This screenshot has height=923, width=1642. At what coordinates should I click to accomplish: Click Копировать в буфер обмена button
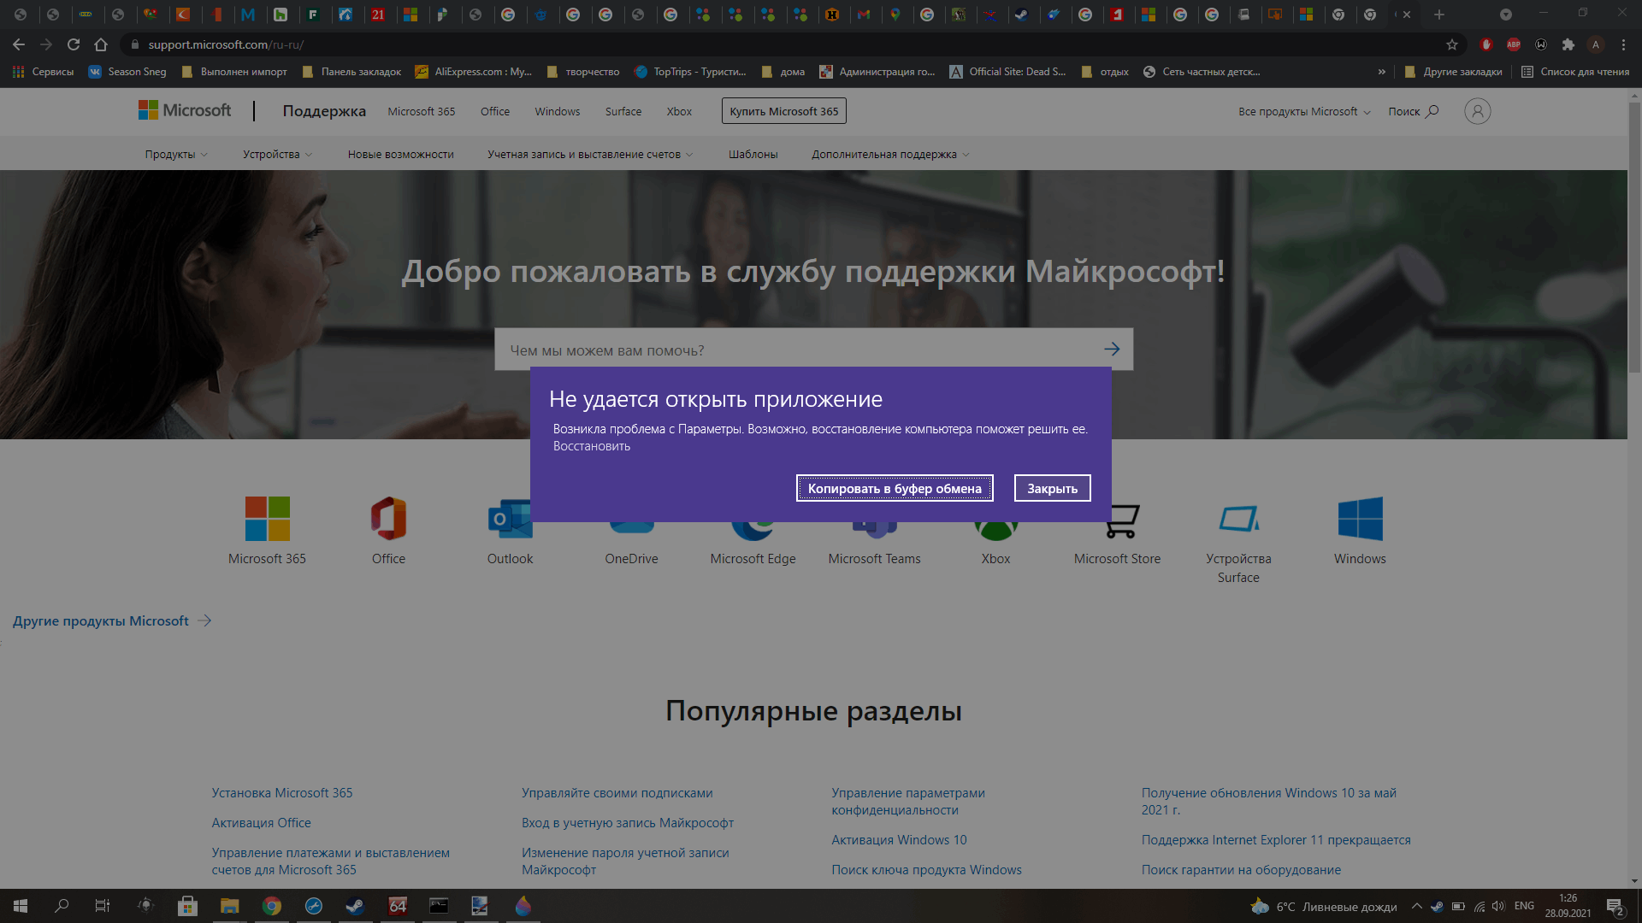[895, 488]
